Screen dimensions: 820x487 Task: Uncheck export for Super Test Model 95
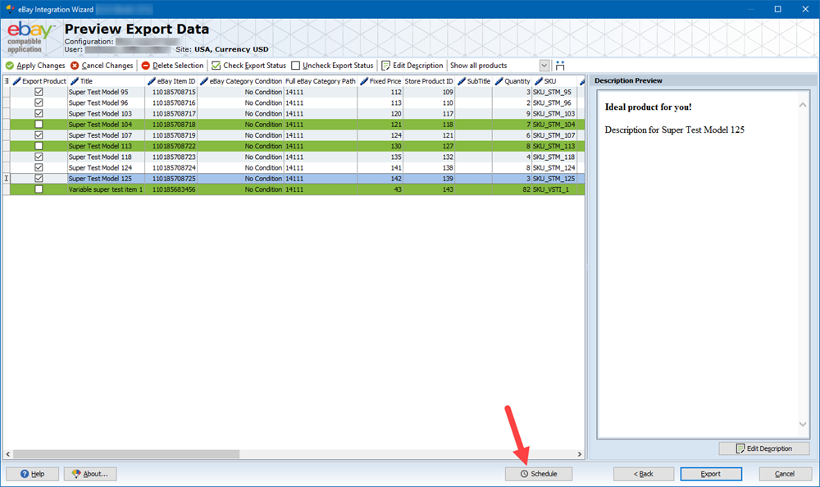click(x=39, y=92)
